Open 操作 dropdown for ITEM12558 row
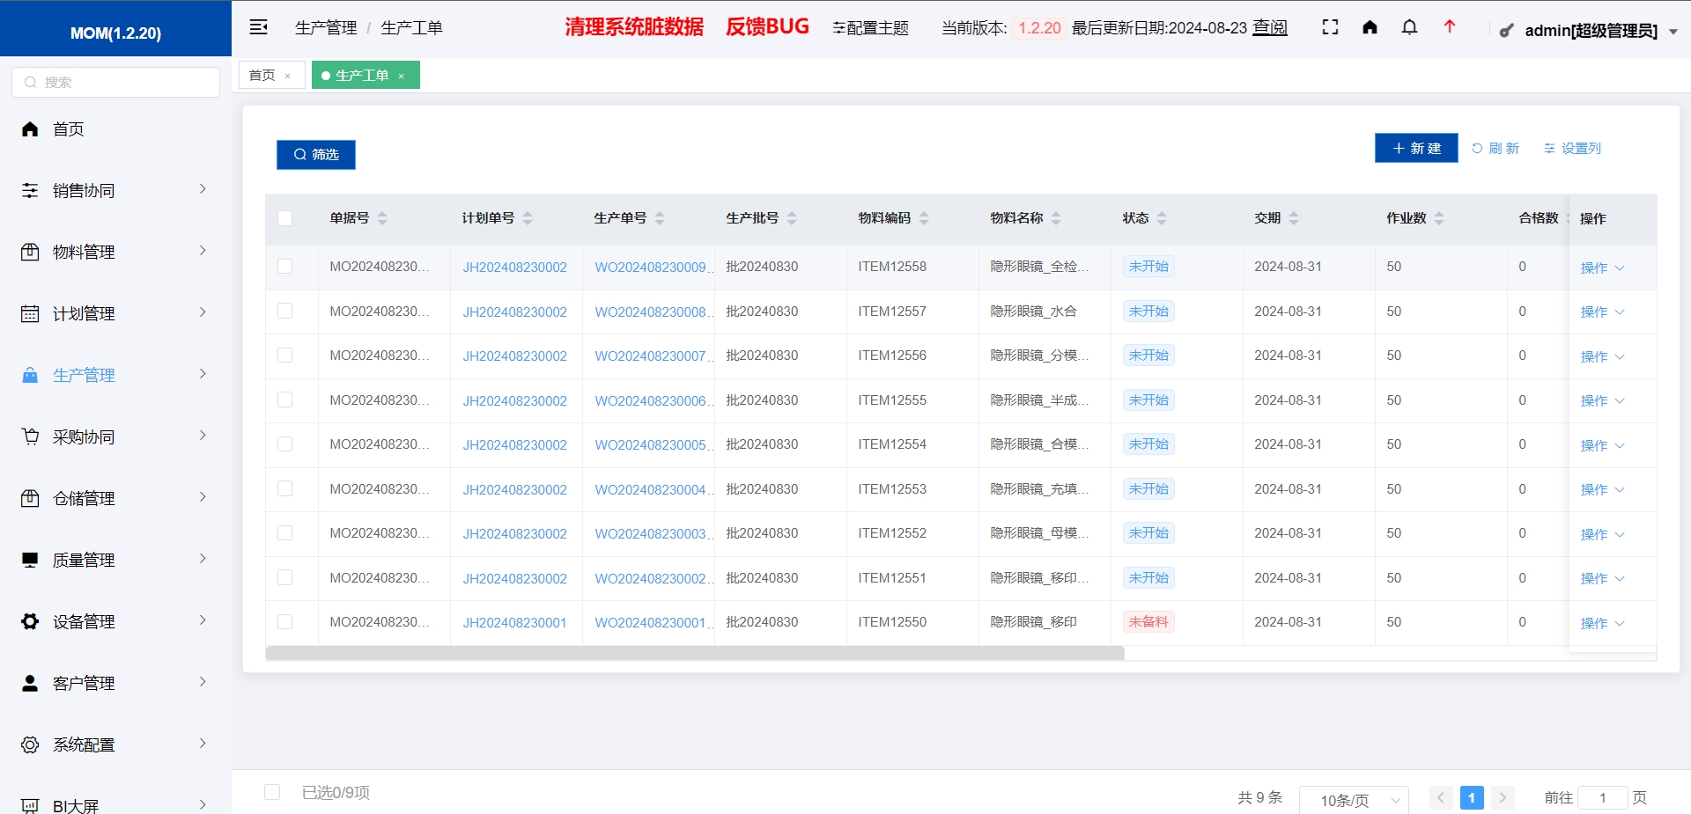 coord(1602,268)
